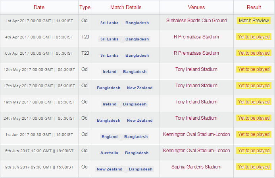This screenshot has width=275, height=178.
Task: Select Ireland in the 12th May match
Action: (110, 72)
